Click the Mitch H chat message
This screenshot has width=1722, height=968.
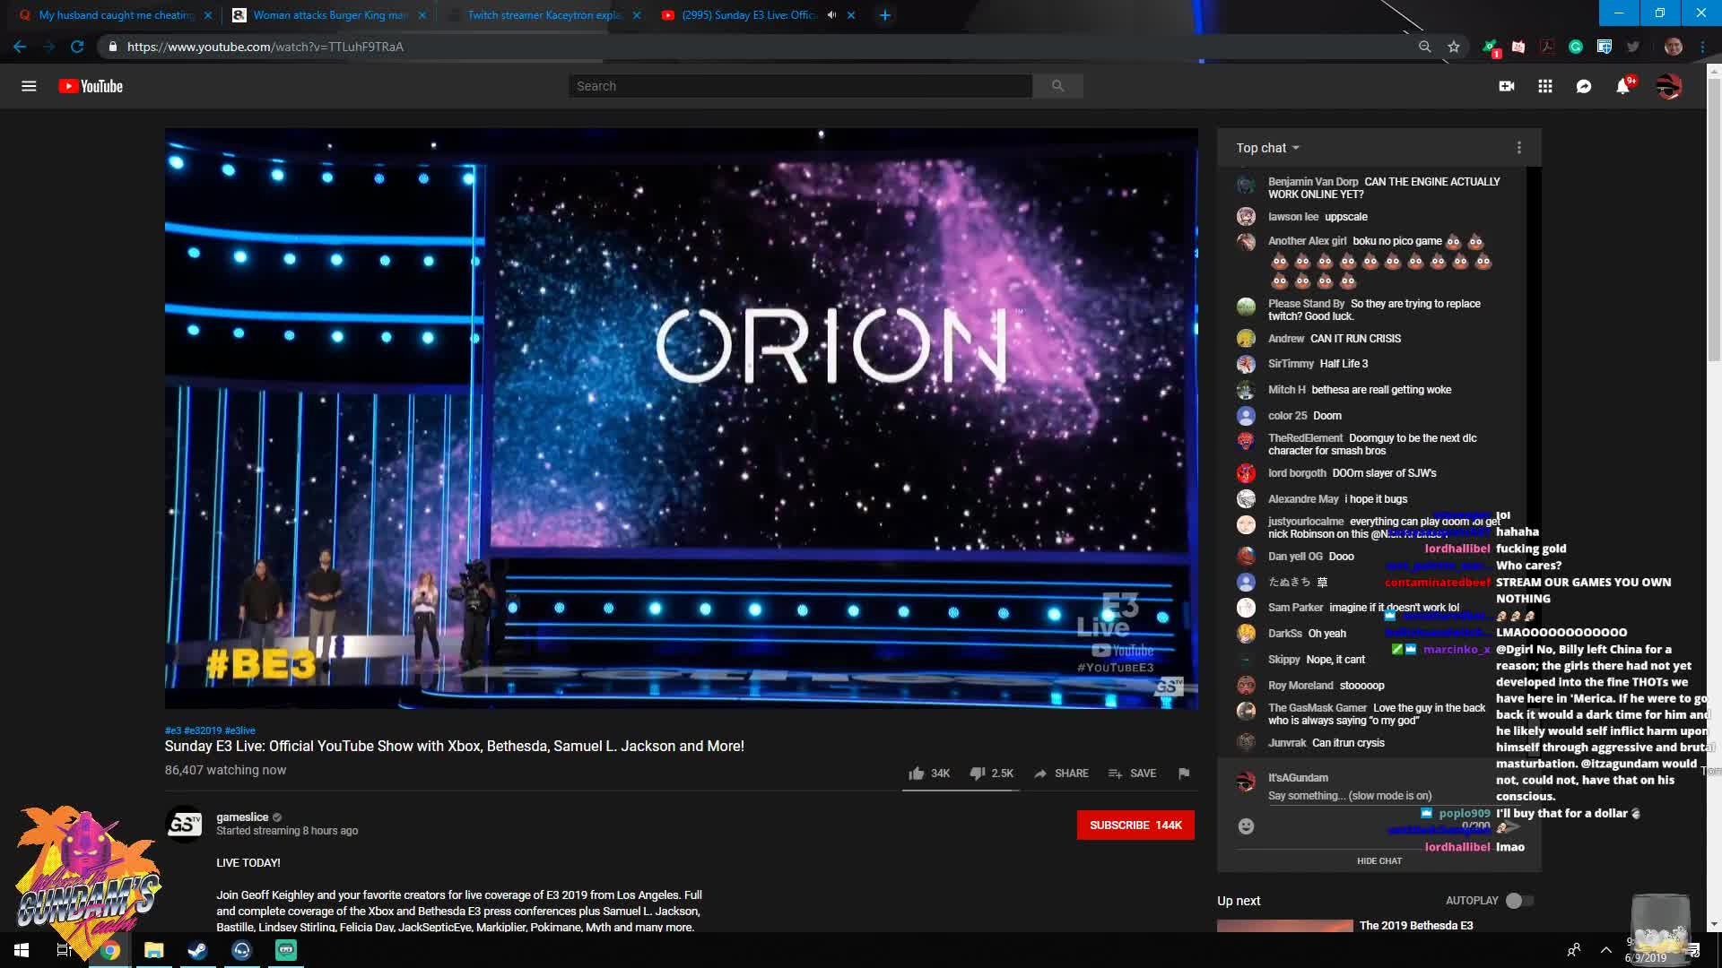coord(1360,390)
